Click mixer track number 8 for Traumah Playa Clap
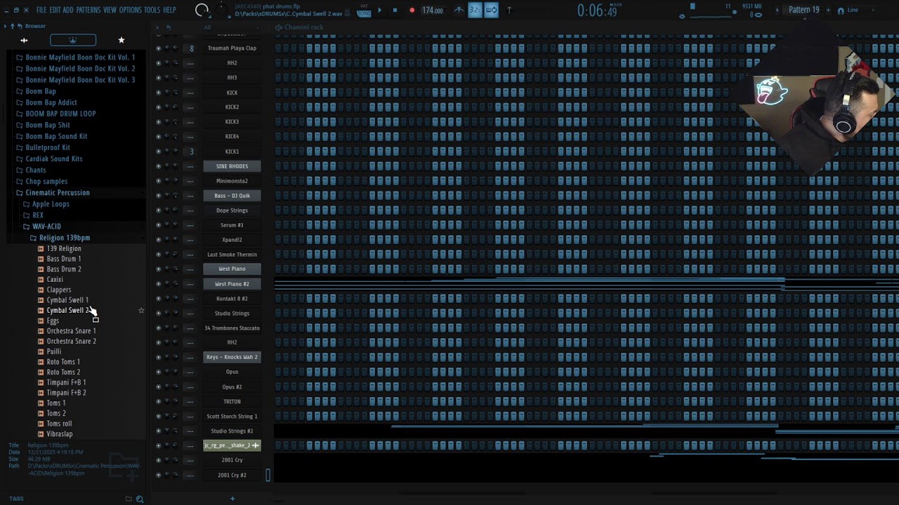Screen dimensions: 899x505 tap(192, 48)
